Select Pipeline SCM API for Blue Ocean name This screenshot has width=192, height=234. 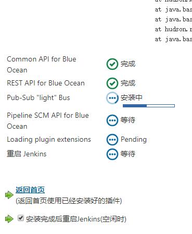[48, 121]
